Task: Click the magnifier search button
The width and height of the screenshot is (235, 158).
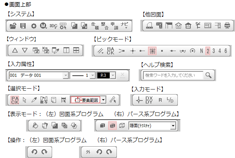Action: point(209,75)
